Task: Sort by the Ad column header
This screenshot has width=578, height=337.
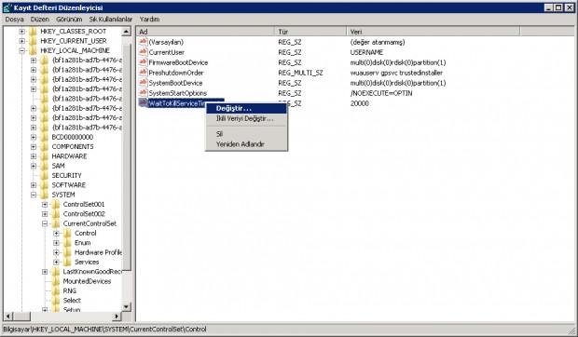Action: [205, 32]
